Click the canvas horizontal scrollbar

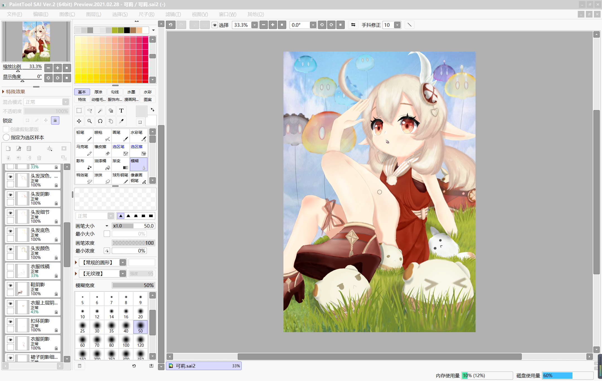(x=379, y=356)
